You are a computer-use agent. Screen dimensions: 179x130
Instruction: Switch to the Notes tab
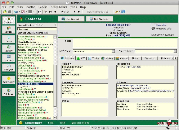[x=135, y=58]
